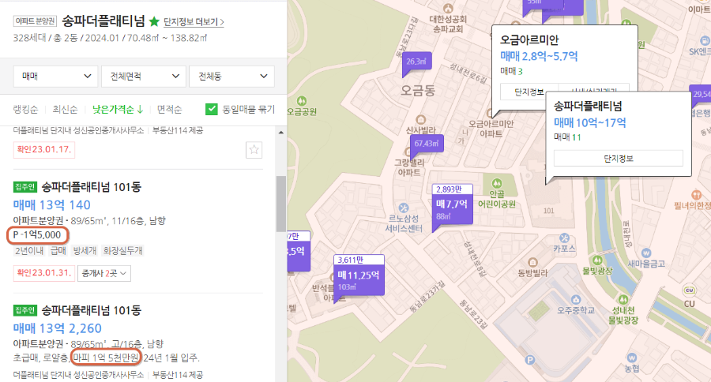
Task: Open the 전체동 building dropdown
Action: [231, 76]
